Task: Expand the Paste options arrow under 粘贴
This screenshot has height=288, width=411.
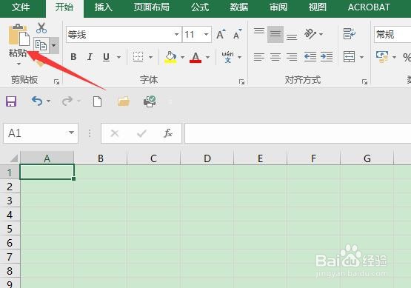Action: point(19,64)
